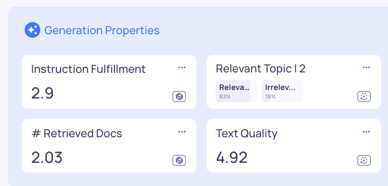Click the sparkle-refresh icon in Text Quality card
The width and height of the screenshot is (388, 186).
click(x=364, y=160)
